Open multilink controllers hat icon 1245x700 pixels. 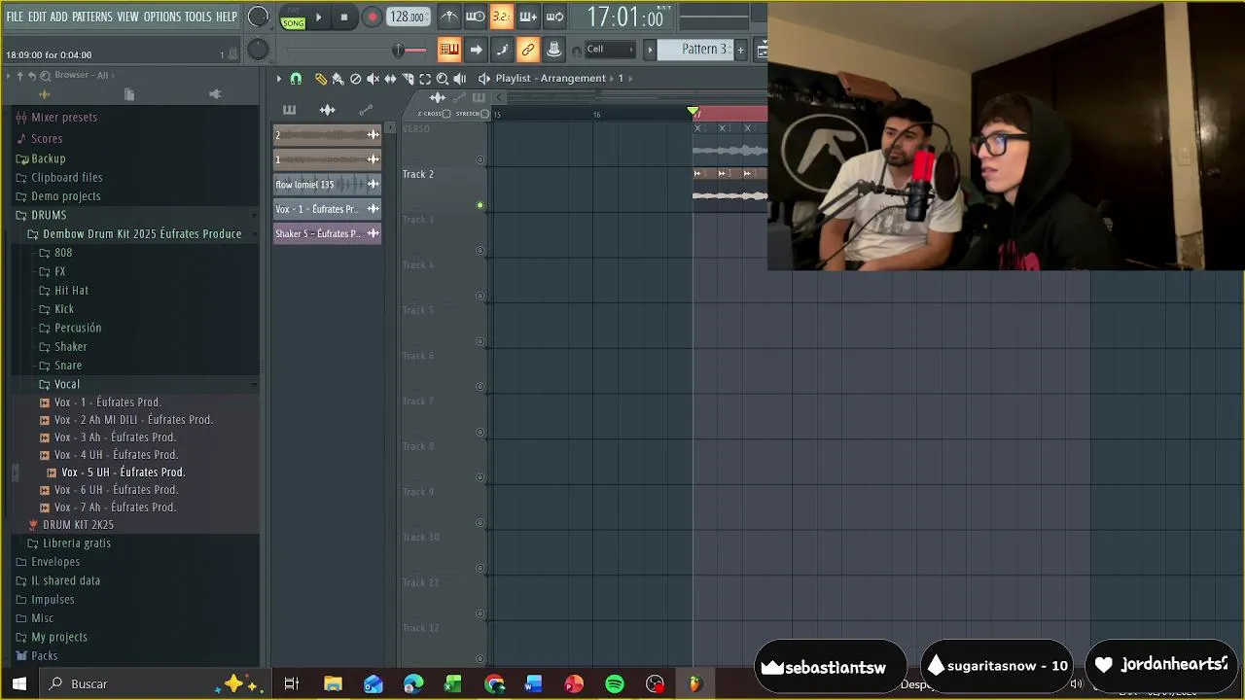[553, 50]
